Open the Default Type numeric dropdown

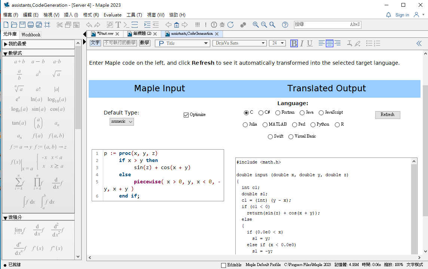tap(122, 122)
